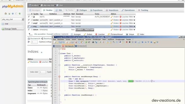Click the Löschen link for the msg row
This screenshot has width=185, height=104.
[x=125, y=26]
